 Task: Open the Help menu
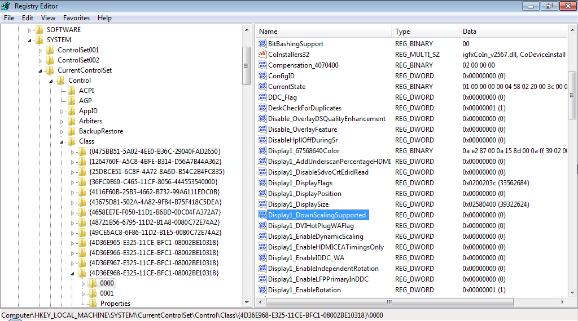pos(104,18)
